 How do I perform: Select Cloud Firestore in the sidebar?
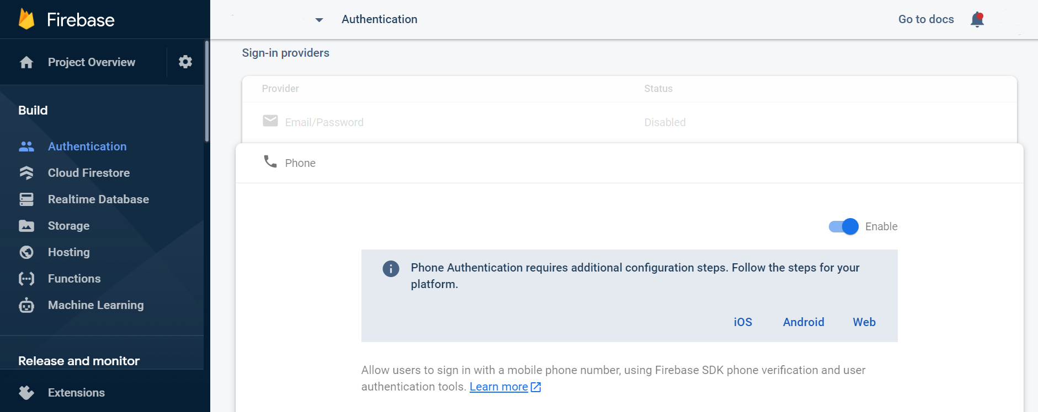(x=89, y=173)
